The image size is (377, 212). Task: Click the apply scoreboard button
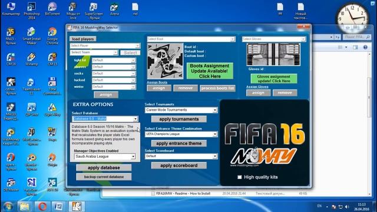pos(179,165)
